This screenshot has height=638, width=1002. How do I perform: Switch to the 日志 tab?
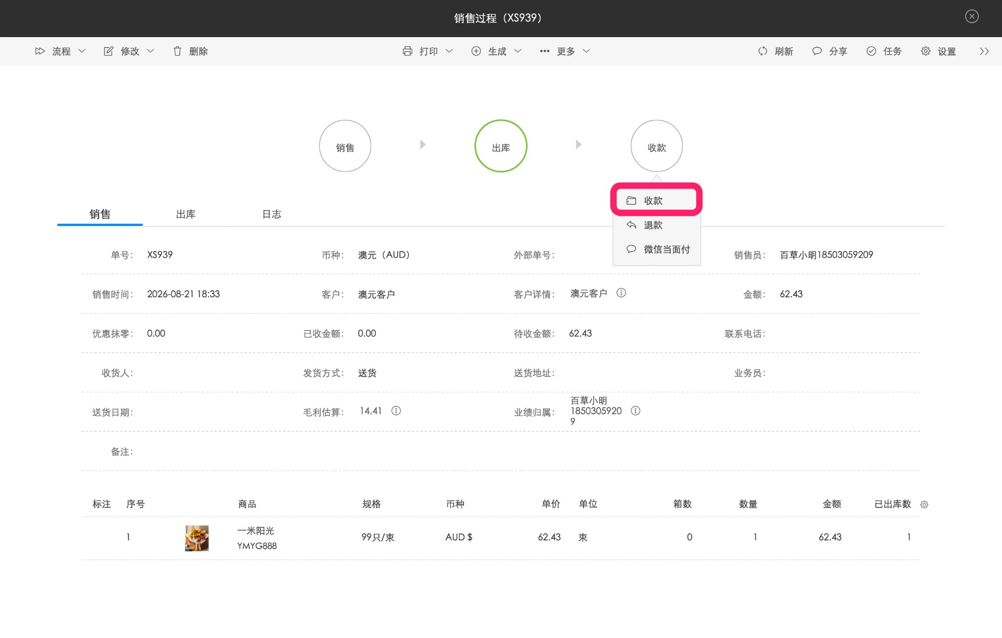click(272, 214)
